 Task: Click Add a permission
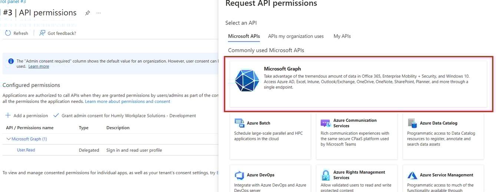coord(27,115)
